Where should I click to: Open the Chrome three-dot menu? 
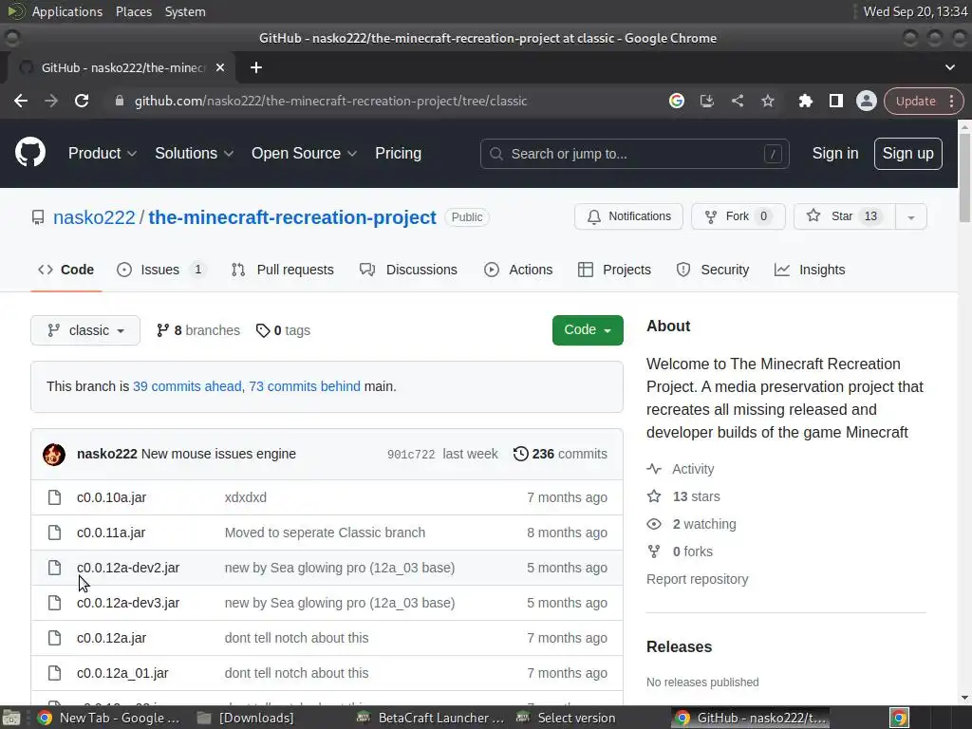[951, 101]
